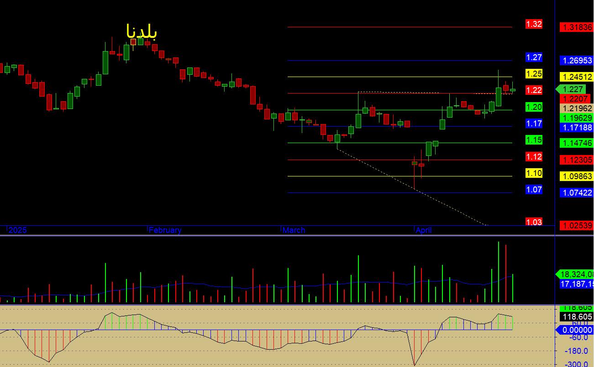Click the blue 1.07 level label
Screen dimensions: 594x367
534,190
